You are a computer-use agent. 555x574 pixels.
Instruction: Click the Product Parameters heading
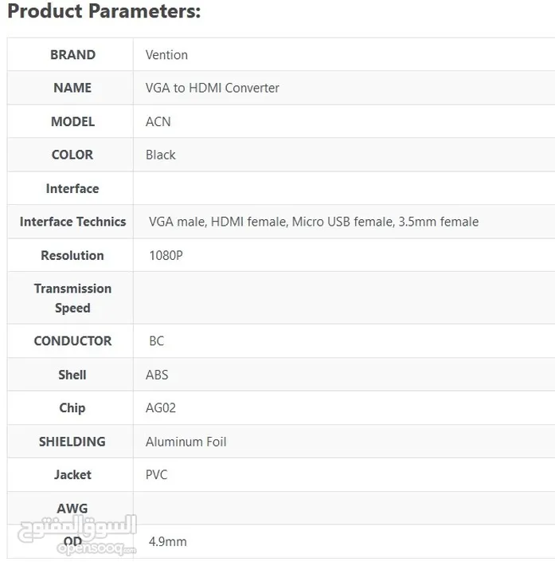pyautogui.click(x=104, y=11)
